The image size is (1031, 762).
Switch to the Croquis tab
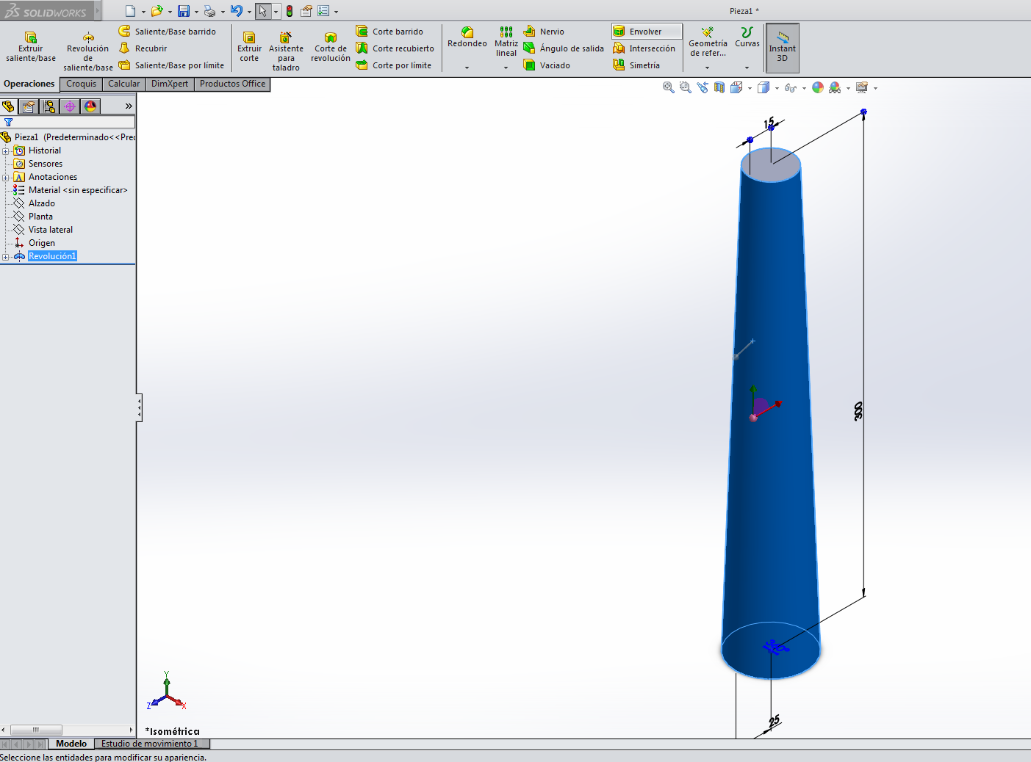[x=81, y=84]
